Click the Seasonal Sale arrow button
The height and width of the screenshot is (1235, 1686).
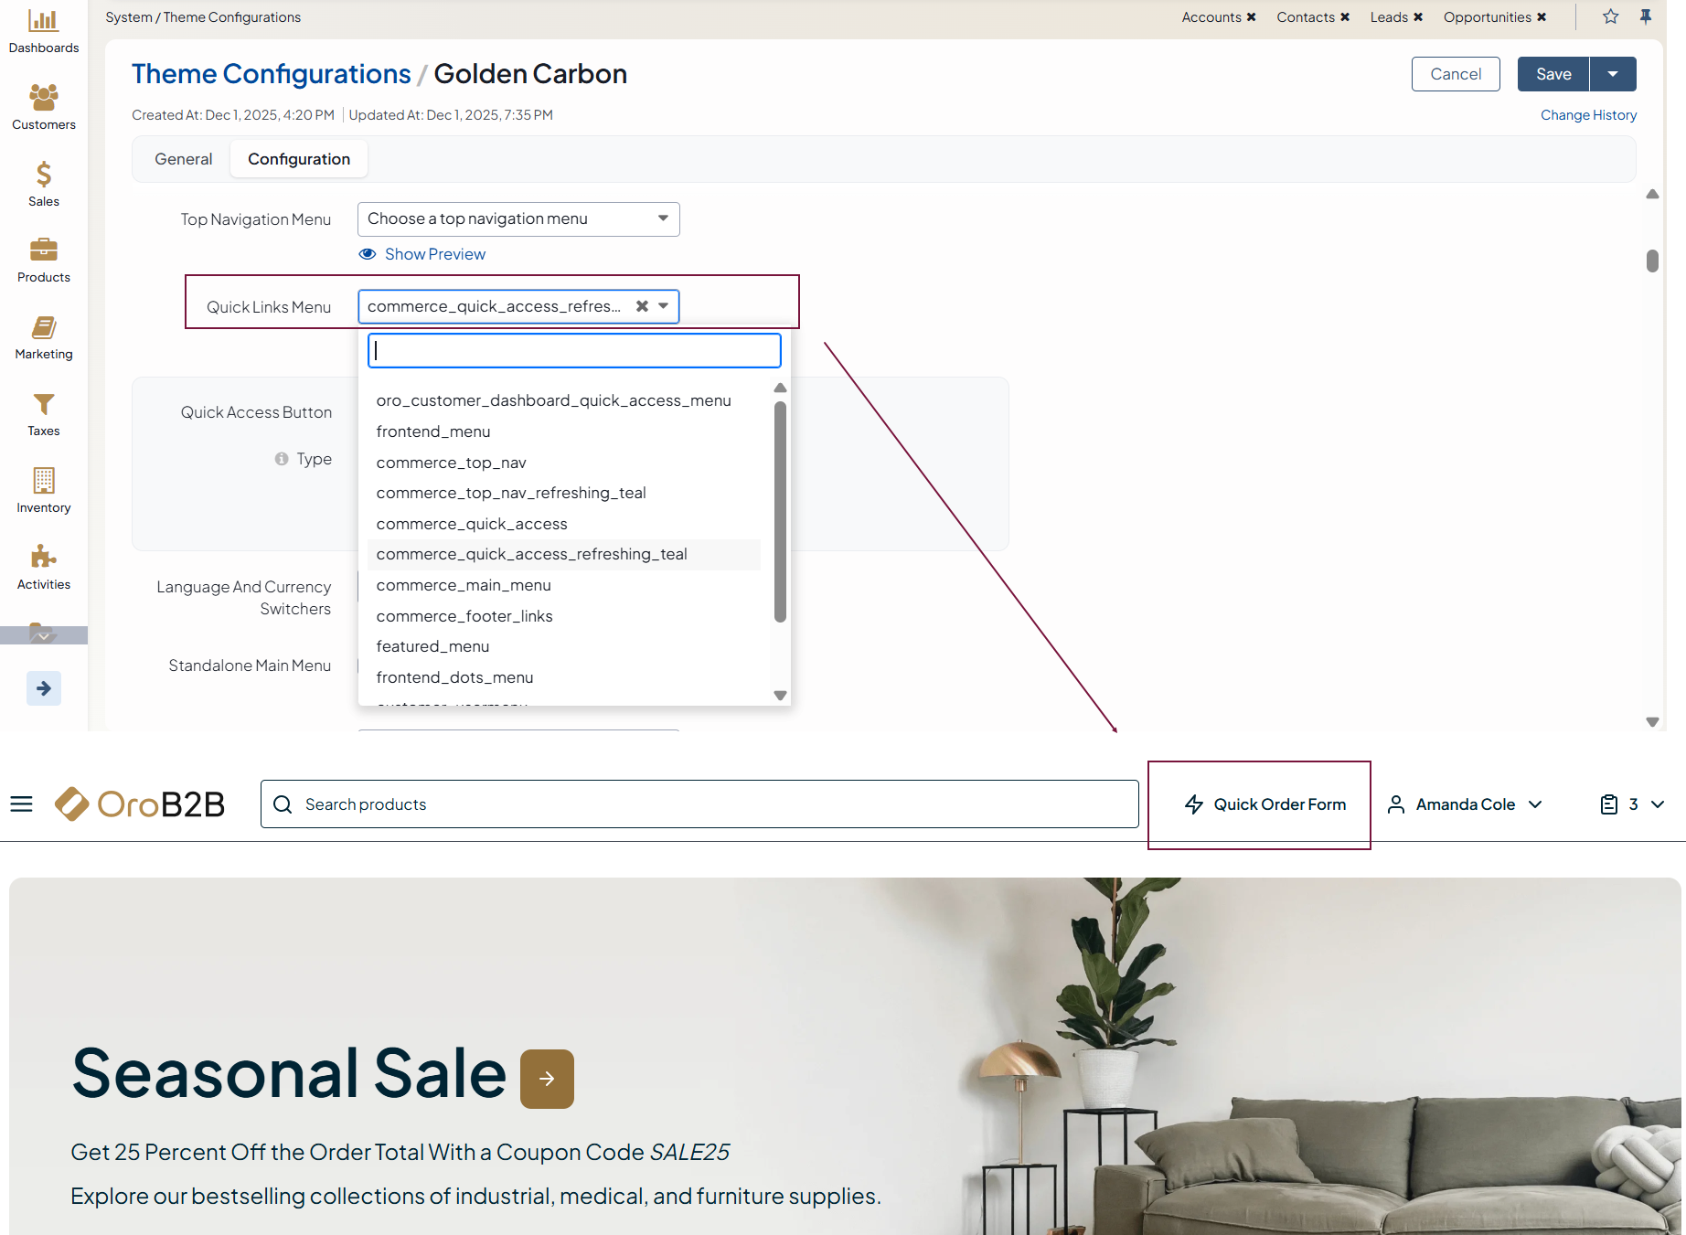547,1079
